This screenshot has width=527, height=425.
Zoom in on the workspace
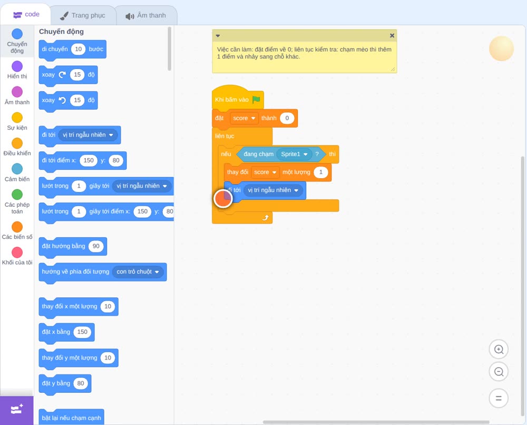(x=499, y=350)
